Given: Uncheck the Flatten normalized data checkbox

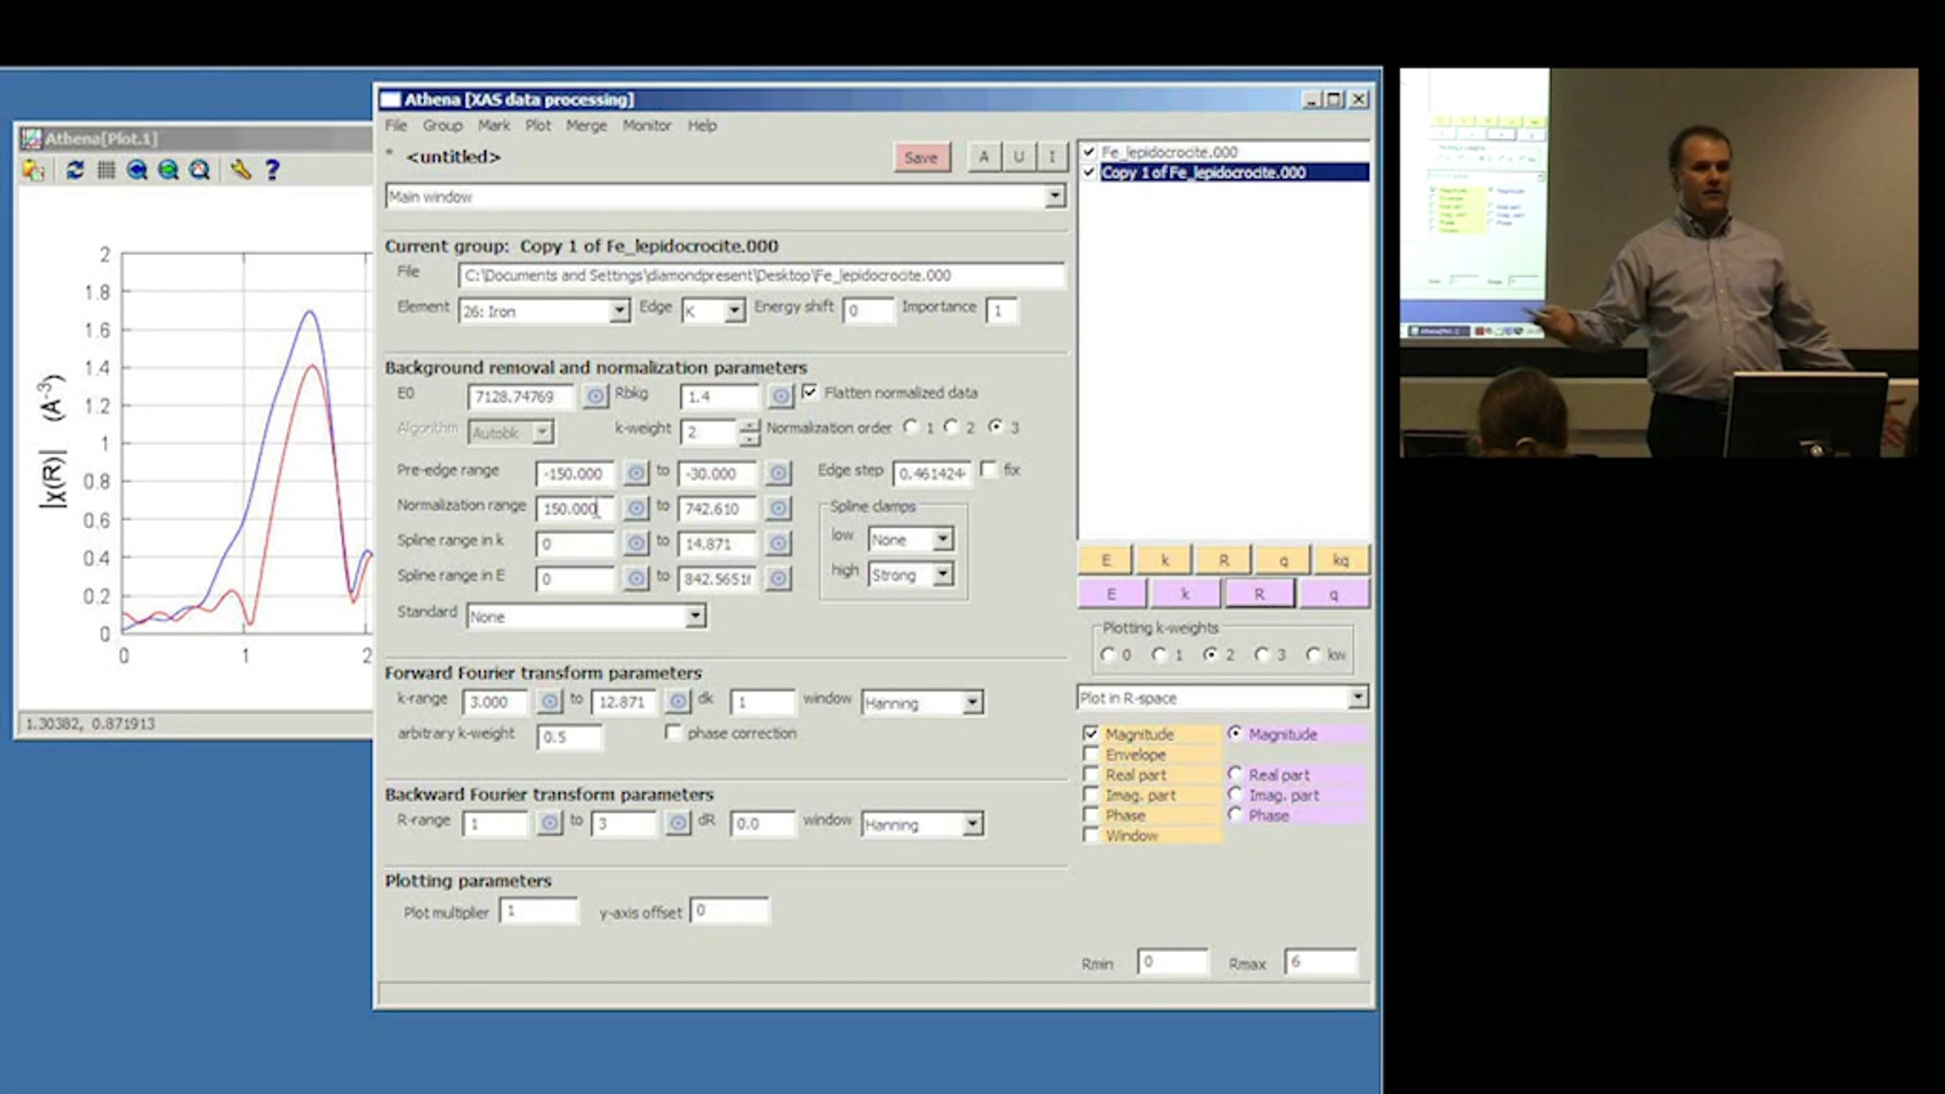Looking at the screenshot, I should pyautogui.click(x=809, y=392).
